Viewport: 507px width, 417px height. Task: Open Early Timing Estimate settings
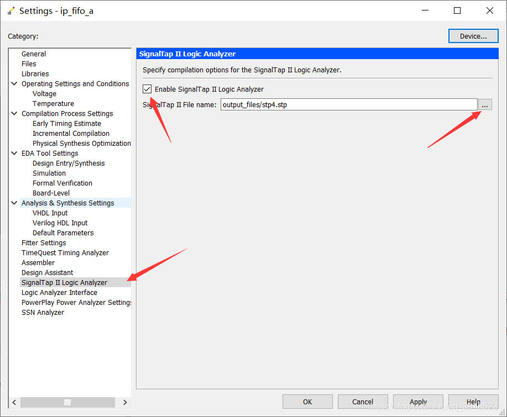click(66, 124)
